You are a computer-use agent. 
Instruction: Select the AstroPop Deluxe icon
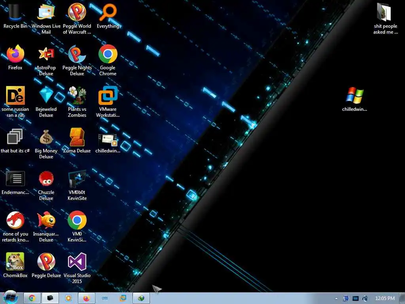[x=46, y=61]
